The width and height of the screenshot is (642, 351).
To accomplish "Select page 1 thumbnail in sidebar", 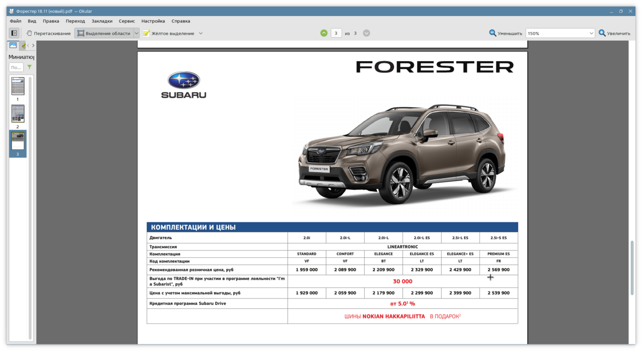I will [x=18, y=87].
